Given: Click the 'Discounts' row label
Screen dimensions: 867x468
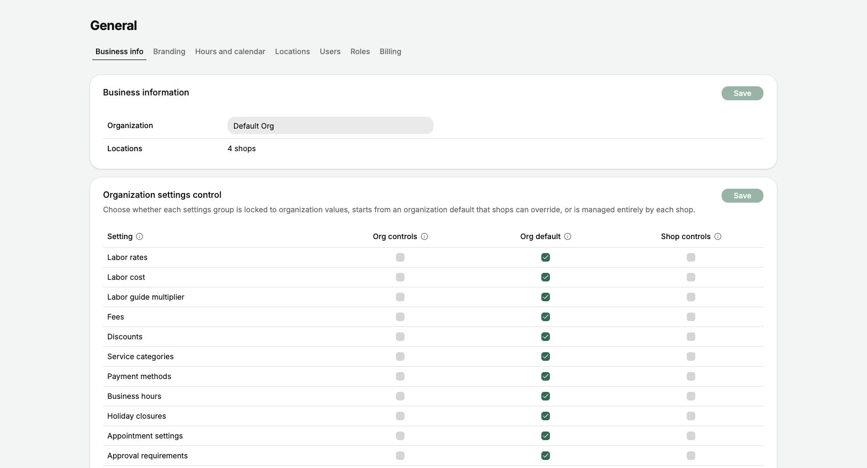Looking at the screenshot, I should coord(125,337).
